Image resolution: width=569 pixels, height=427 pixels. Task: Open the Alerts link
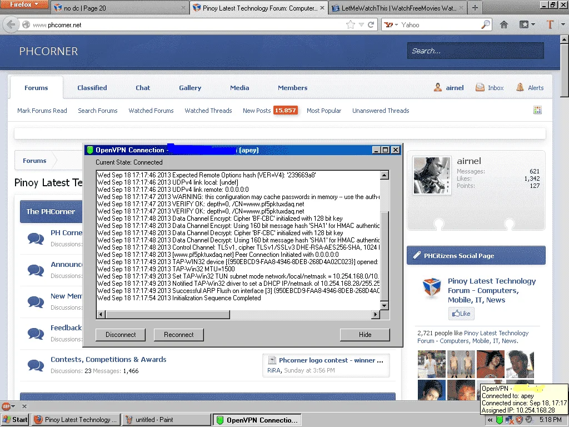530,88
